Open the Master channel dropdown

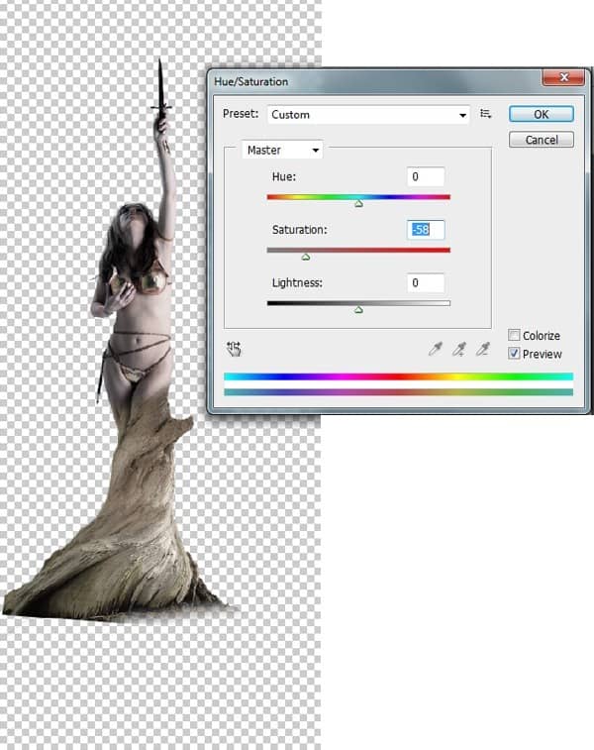pos(282,151)
